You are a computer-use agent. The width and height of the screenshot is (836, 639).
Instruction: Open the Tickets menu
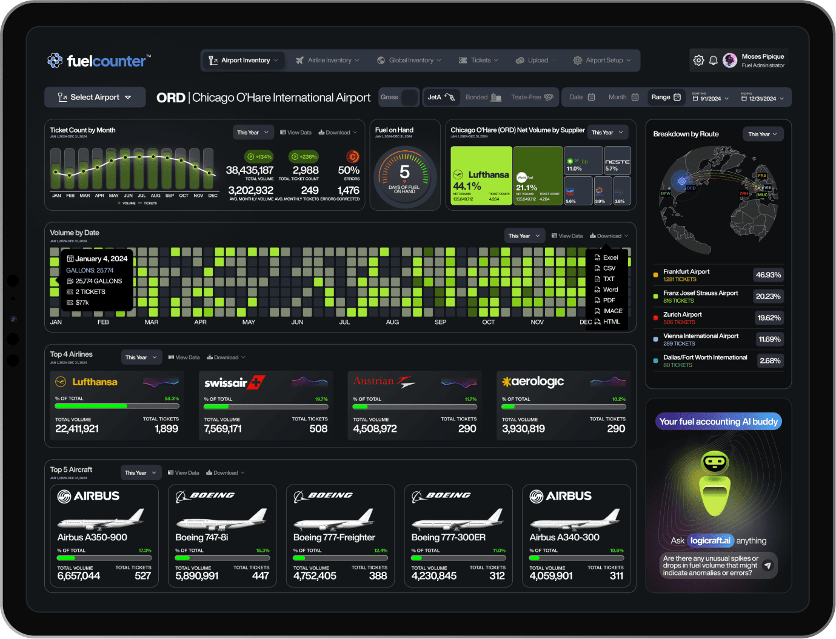pos(478,61)
